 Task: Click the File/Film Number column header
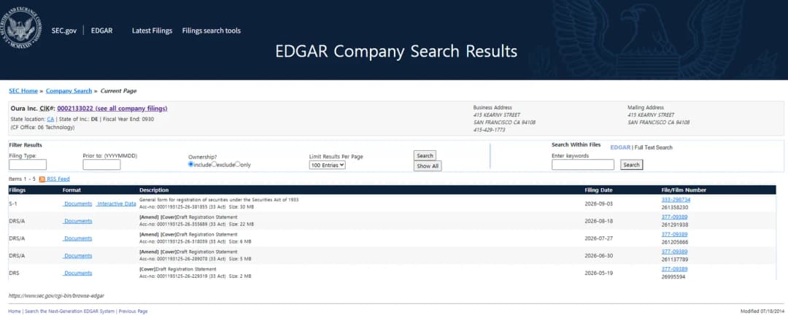click(x=684, y=190)
